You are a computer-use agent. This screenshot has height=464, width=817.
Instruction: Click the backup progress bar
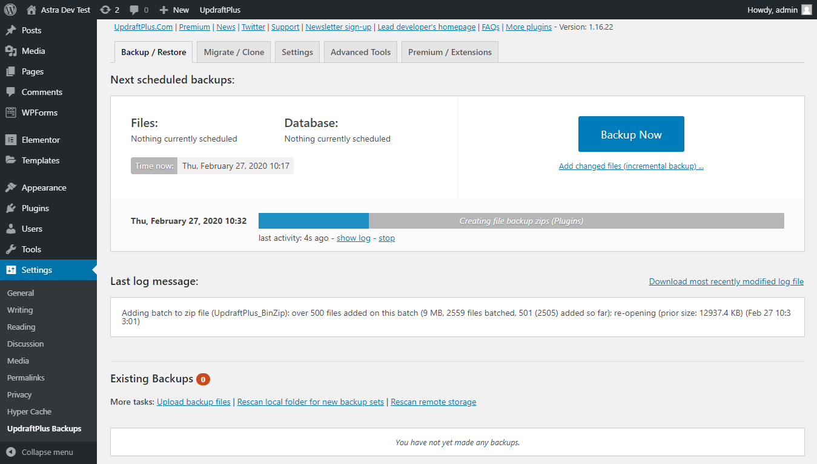click(x=521, y=220)
